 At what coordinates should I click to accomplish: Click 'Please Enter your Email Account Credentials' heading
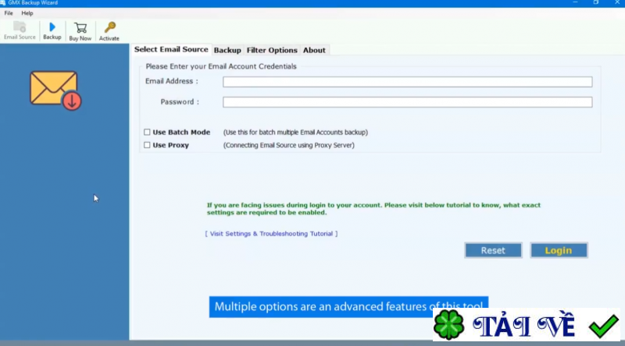[221, 66]
